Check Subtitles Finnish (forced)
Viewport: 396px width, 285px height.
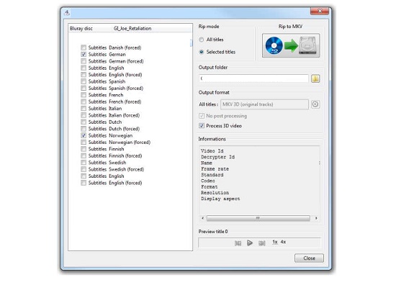click(84, 155)
